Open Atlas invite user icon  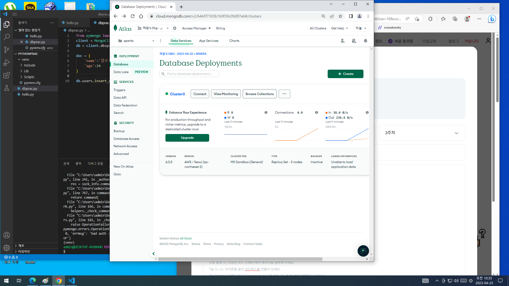[x=343, y=41]
